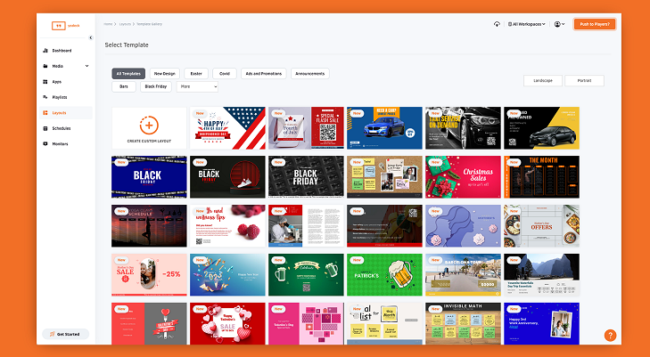Open the 2023 New Year template
The image size is (650, 357).
227,275
